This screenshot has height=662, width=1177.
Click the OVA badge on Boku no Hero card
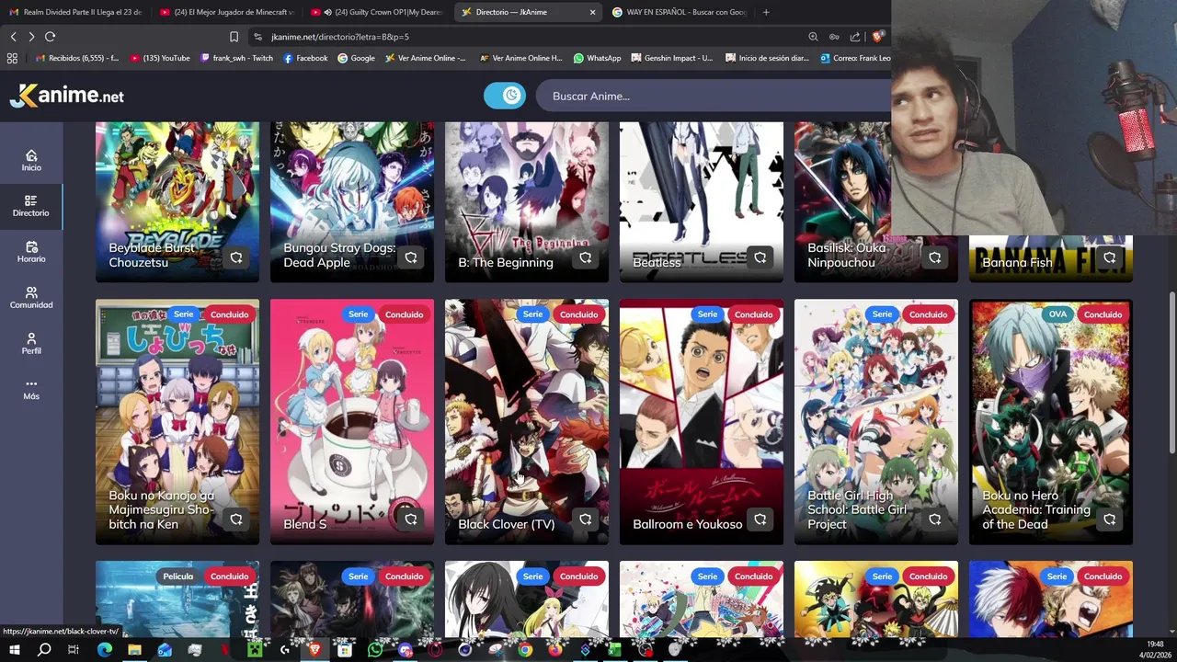tap(1057, 314)
